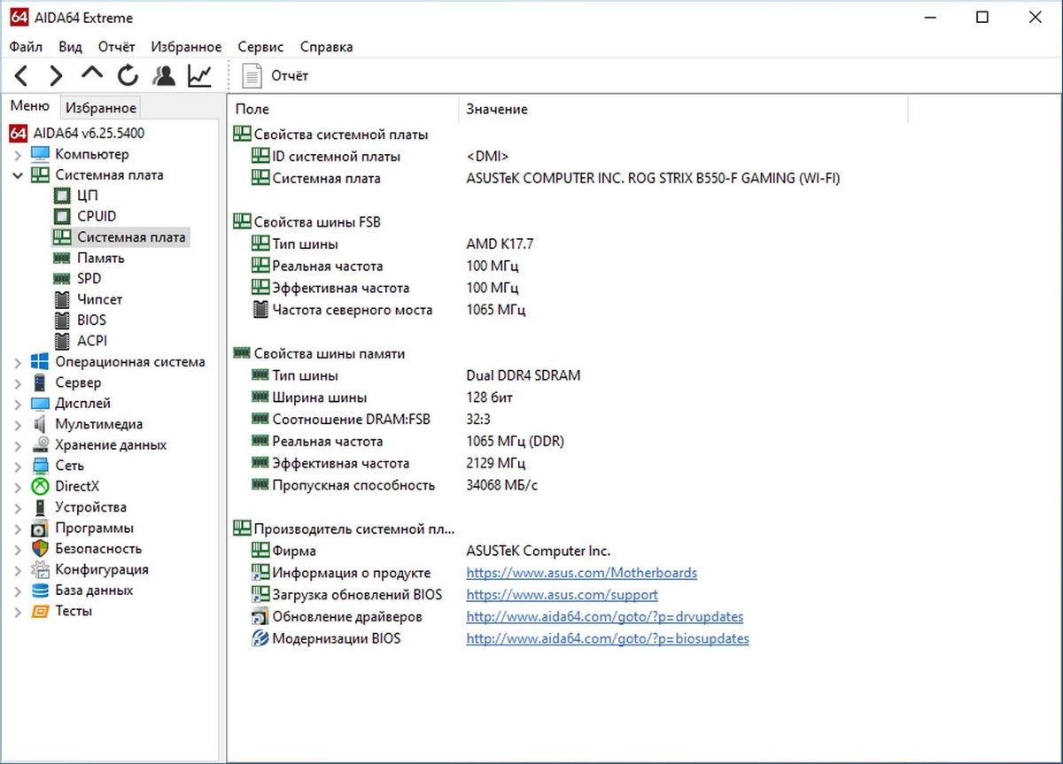The width and height of the screenshot is (1063, 764).
Task: Collapse the Системная плата tree node
Action: point(18,175)
